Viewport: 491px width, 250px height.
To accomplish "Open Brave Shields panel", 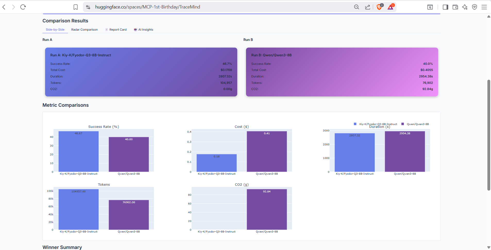I will click(x=380, y=7).
